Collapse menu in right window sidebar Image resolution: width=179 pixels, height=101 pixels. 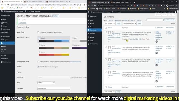coord(94,44)
